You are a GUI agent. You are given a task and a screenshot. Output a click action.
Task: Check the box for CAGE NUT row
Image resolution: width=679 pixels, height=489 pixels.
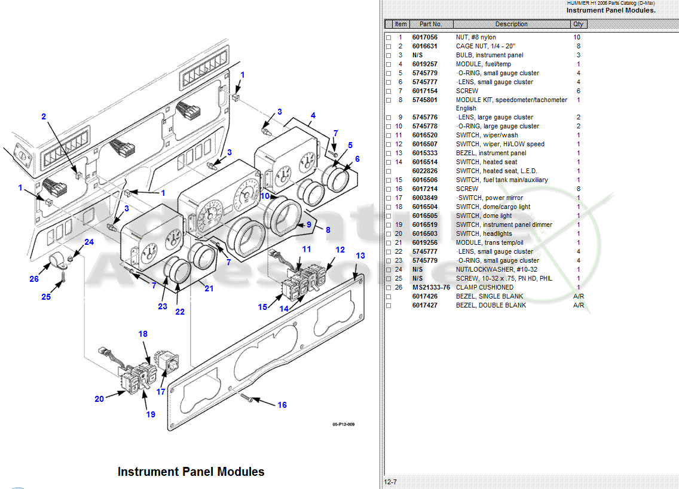[x=389, y=47]
